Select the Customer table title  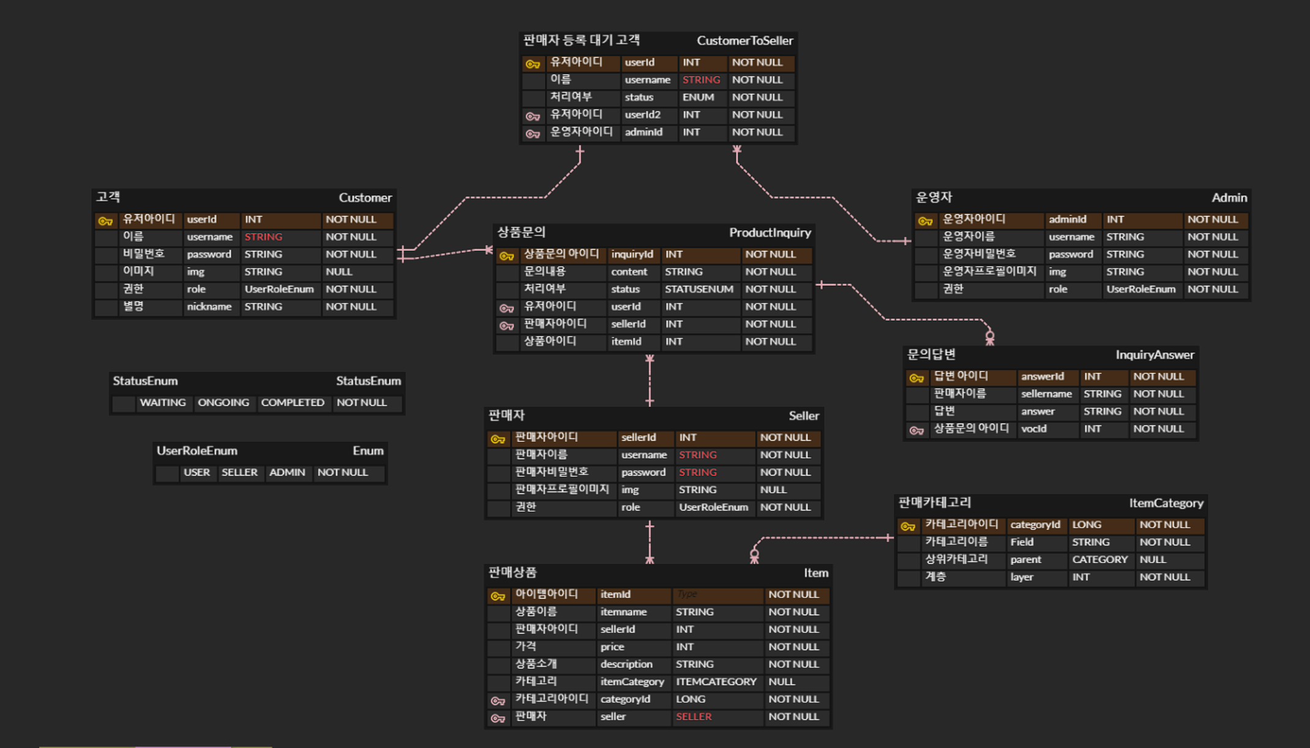click(365, 197)
